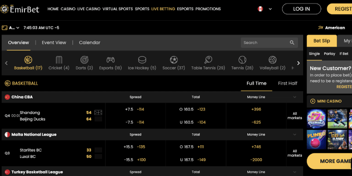Click the American odds format icon
Image resolution: width=352 pixels, height=176 pixels.
(x=320, y=28)
